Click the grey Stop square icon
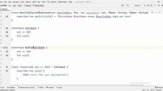Screen dimensions: 163x91 (155, 5)
